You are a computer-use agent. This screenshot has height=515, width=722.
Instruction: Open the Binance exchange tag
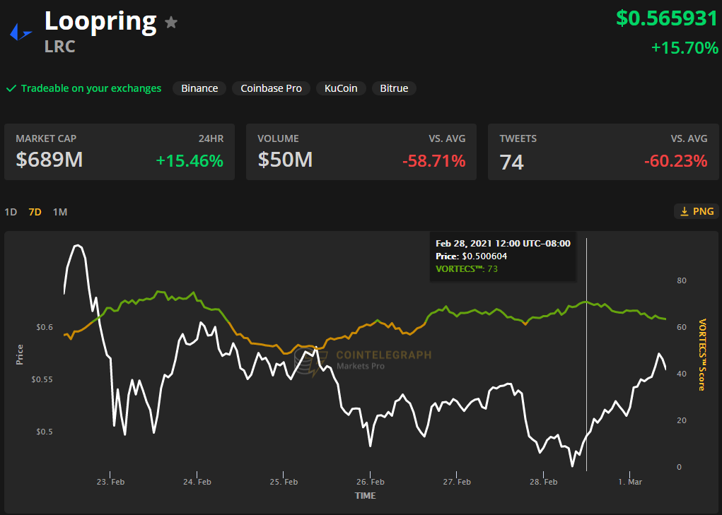pos(199,88)
